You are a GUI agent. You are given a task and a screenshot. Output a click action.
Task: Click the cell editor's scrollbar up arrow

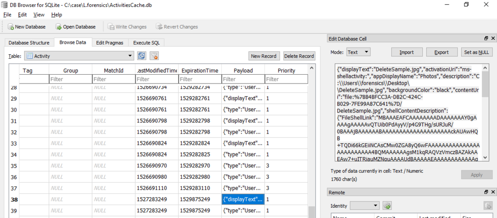pyautogui.click(x=485, y=67)
